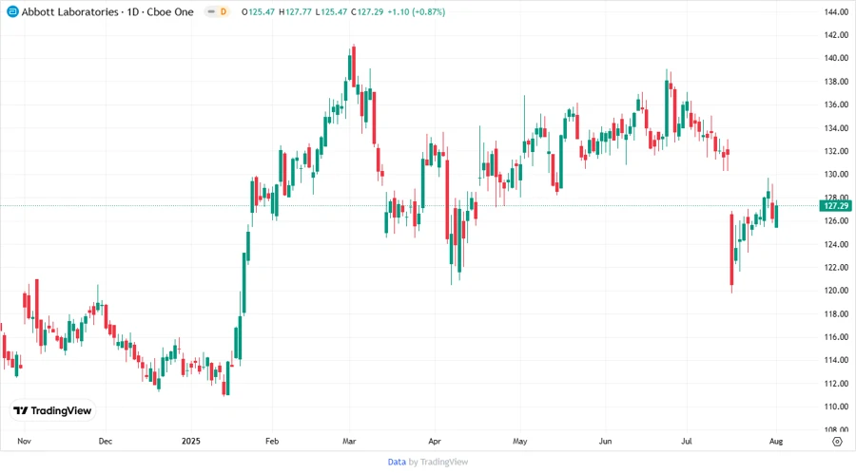Click the Abbott Laboratories logo icon
Viewport: 856px width, 473px height.
pyautogui.click(x=12, y=11)
